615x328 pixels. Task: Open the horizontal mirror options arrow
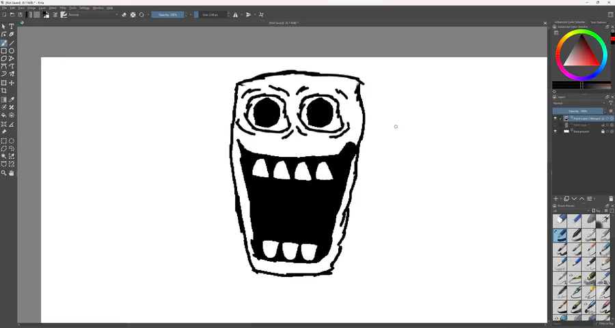(x=241, y=15)
